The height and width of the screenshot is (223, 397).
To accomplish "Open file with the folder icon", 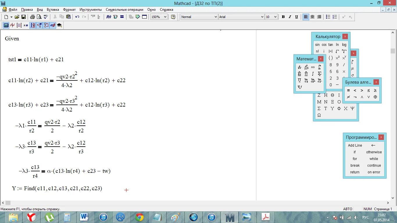I will pos(17,17).
